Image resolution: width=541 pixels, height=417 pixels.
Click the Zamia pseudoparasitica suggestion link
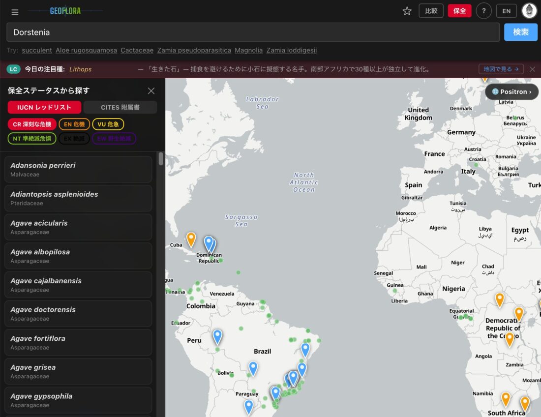coord(194,50)
